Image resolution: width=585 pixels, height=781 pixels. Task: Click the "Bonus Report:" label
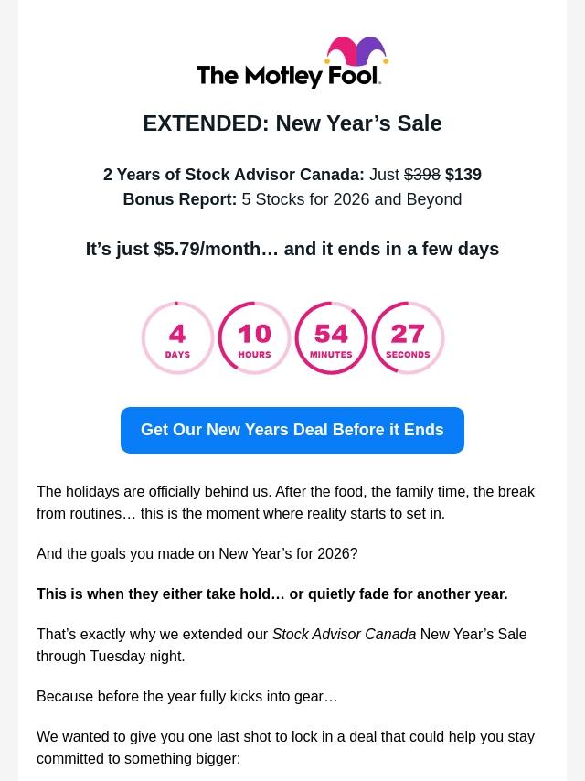point(180,199)
